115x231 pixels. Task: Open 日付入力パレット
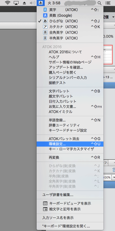70,101
